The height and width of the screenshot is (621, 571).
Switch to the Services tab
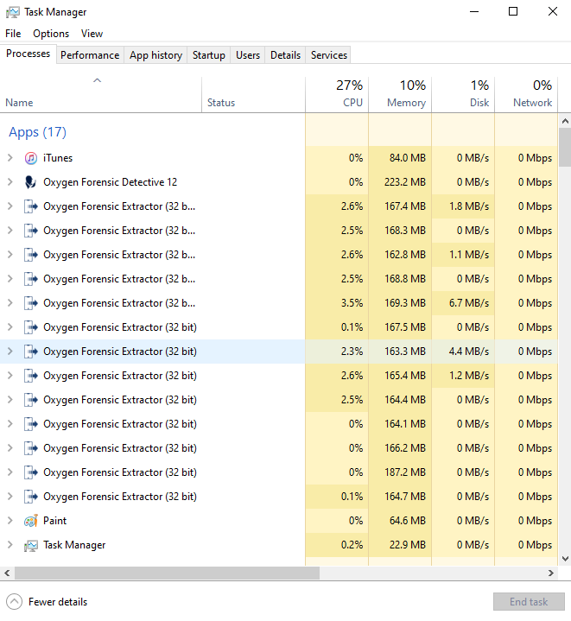click(328, 55)
